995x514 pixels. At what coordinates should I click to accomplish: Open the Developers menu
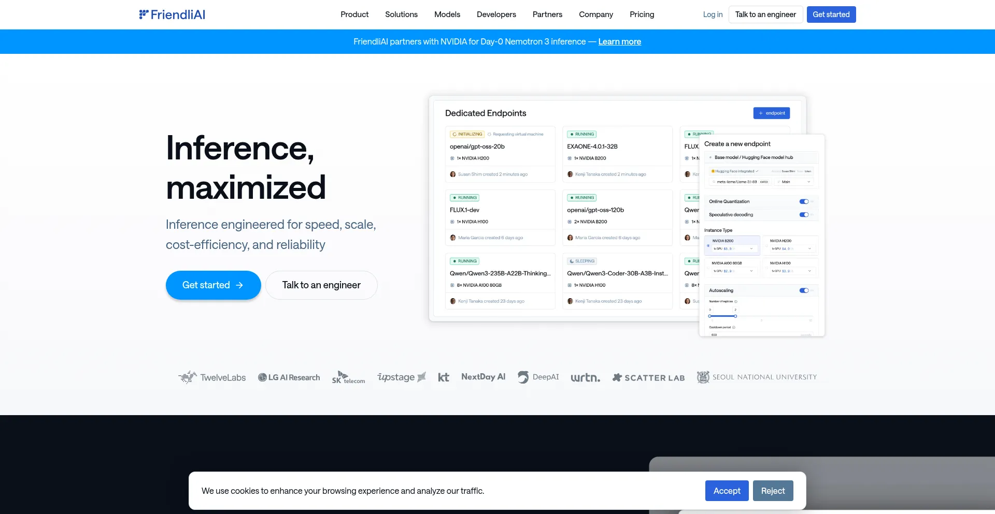pos(496,14)
